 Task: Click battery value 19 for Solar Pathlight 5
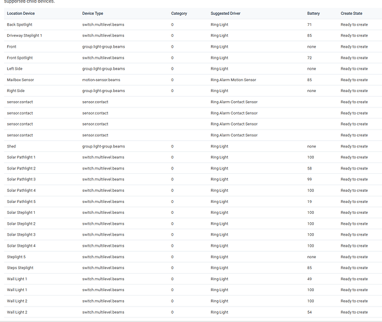[x=309, y=202]
